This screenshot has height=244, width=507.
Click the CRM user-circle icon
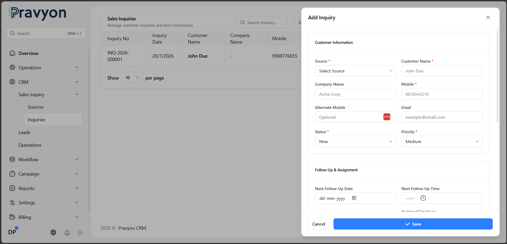[x=12, y=82]
